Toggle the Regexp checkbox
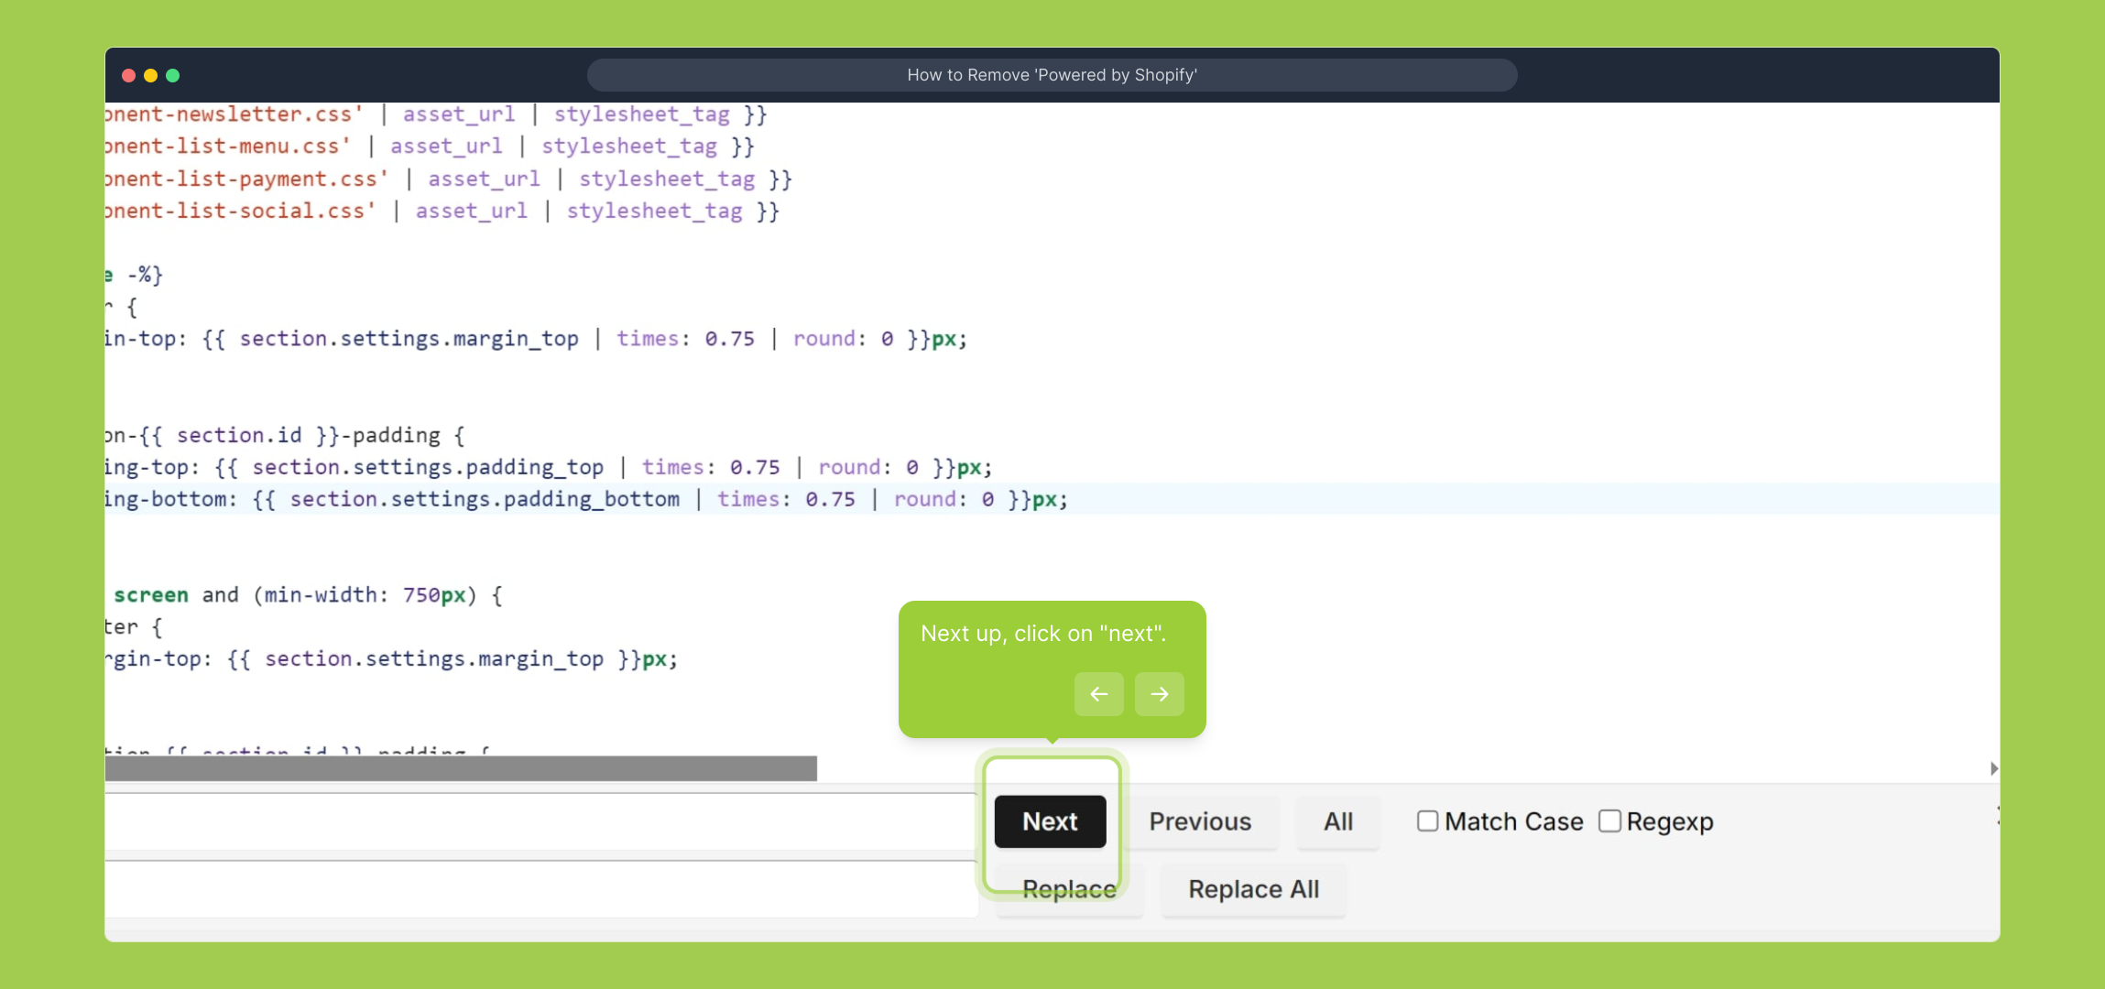This screenshot has height=989, width=2105. 1609,821
